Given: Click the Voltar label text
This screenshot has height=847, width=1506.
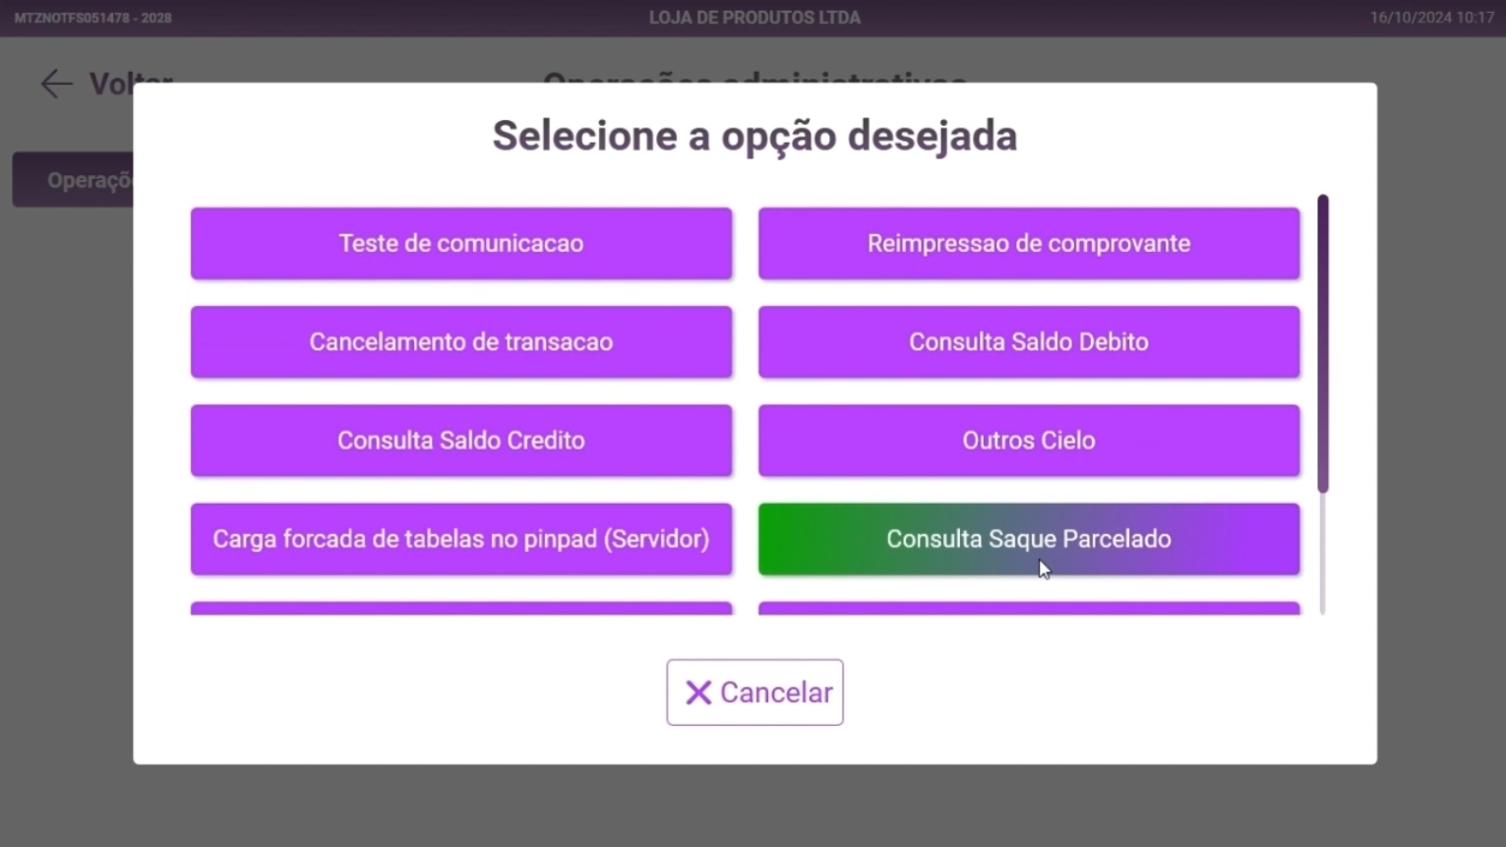Looking at the screenshot, I should [x=110, y=84].
